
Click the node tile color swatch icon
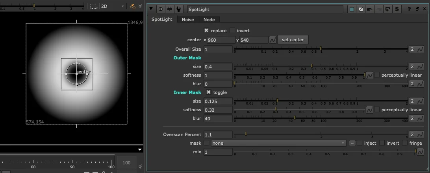[352, 9]
